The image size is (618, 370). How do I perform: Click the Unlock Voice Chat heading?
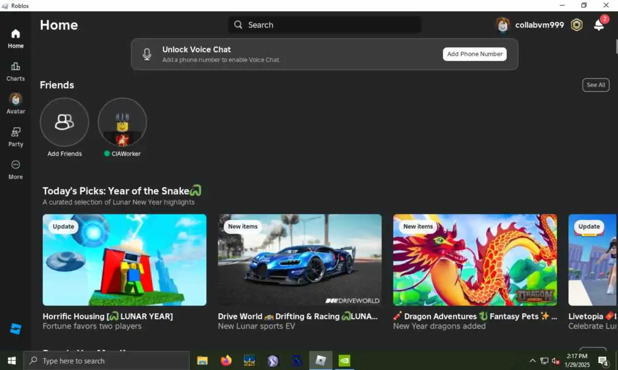click(x=197, y=49)
